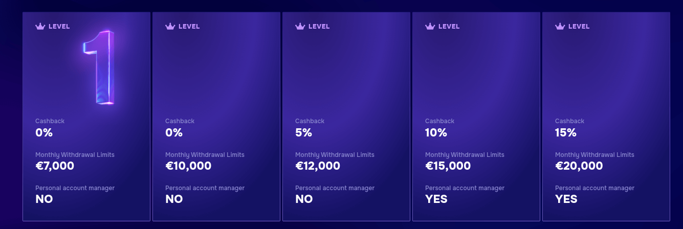Select the 5% cashback value
This screenshot has width=683, height=229.
pos(303,132)
